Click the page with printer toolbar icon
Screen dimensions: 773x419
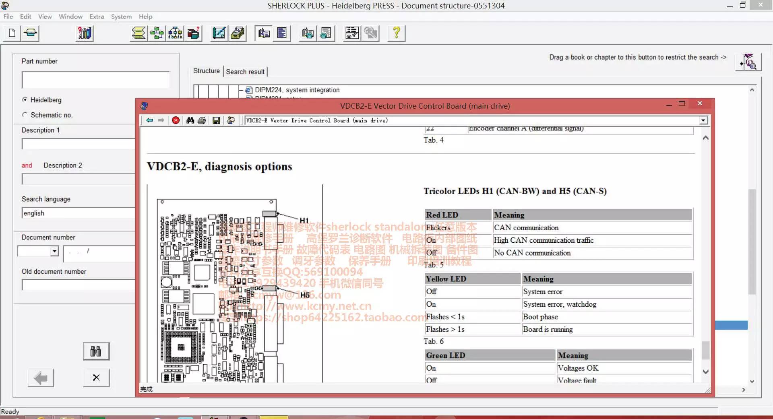tap(326, 33)
